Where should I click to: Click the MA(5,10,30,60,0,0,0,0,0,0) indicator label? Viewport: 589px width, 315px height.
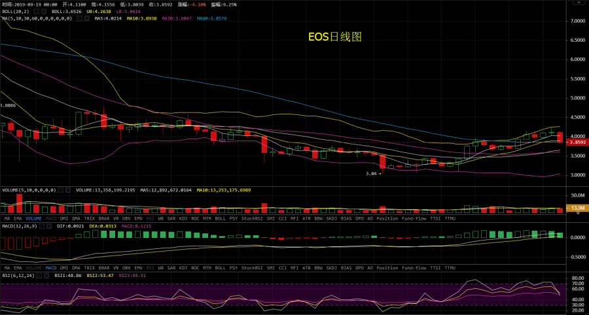(x=37, y=18)
